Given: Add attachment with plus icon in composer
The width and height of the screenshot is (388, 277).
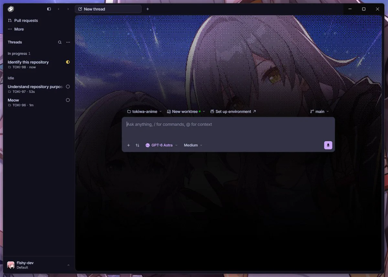Looking at the screenshot, I should coord(128,145).
